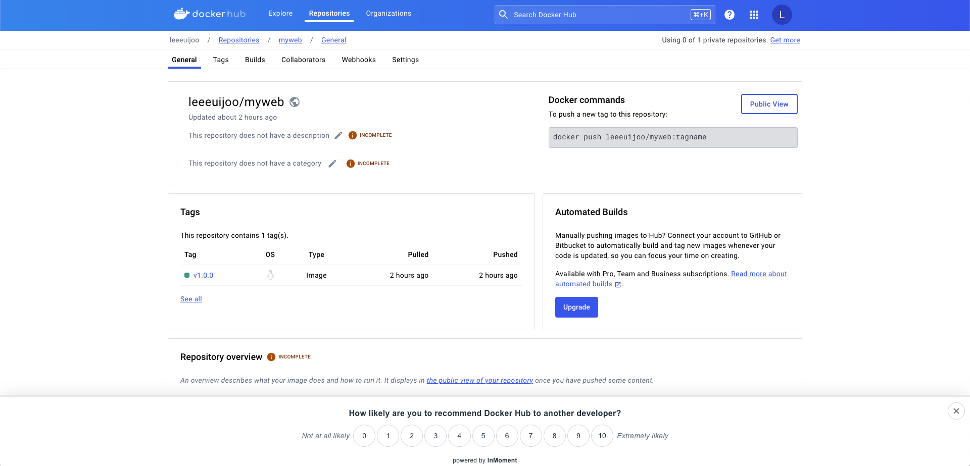Screen dimensions: 970x466
Task: Click the Docker Hub whale logo
Action: [210, 14]
